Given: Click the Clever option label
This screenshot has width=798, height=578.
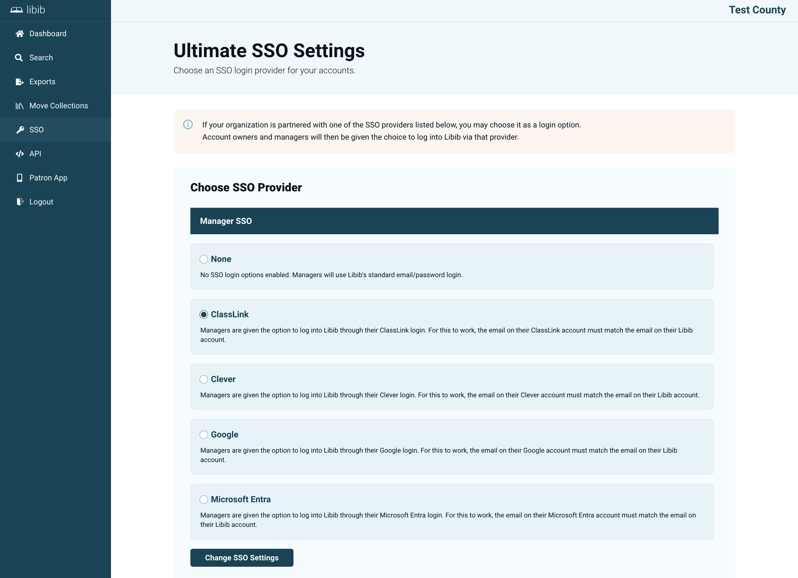Looking at the screenshot, I should coord(223,379).
